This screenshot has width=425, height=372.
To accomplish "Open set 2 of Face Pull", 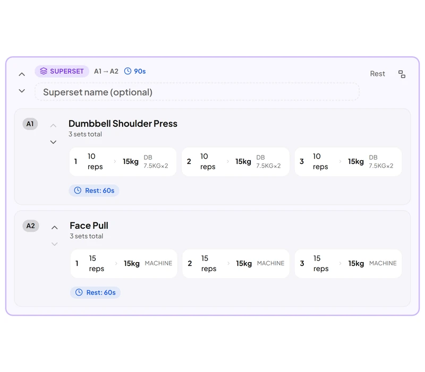I will point(236,264).
